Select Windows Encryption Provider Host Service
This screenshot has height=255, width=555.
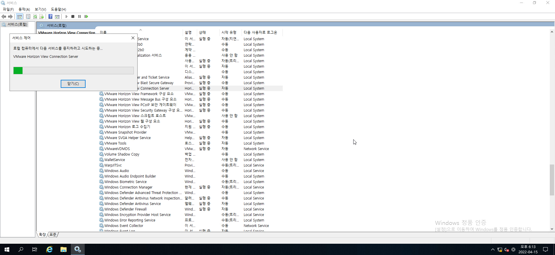pos(191,215)
